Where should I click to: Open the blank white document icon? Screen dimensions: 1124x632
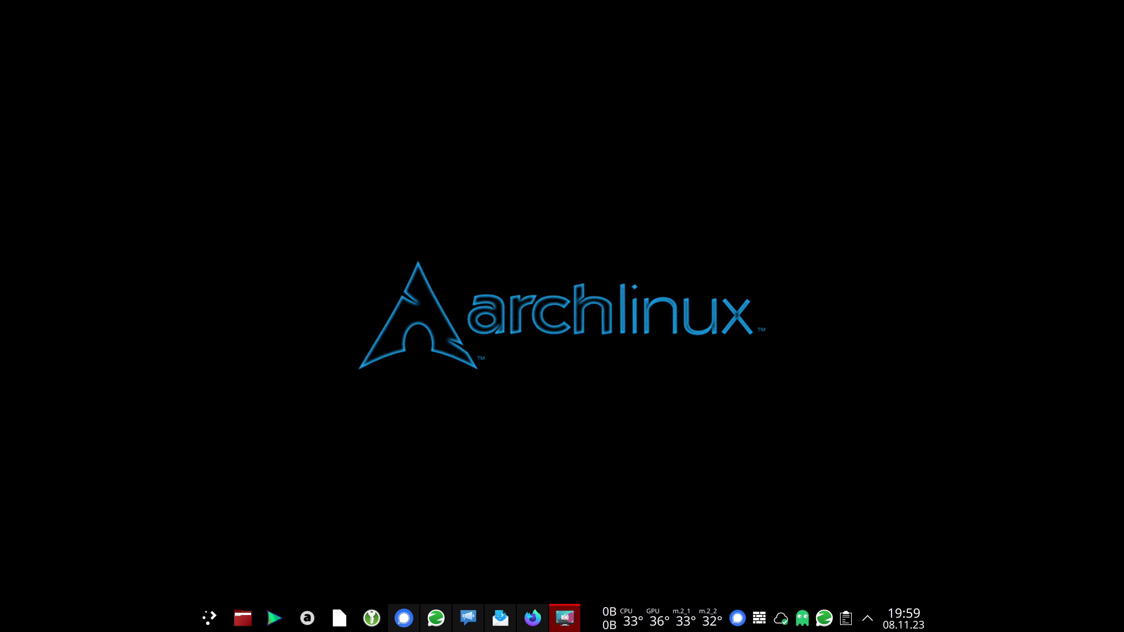pyautogui.click(x=339, y=618)
